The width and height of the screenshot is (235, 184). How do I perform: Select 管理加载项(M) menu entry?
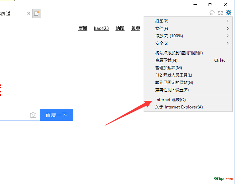188,67
